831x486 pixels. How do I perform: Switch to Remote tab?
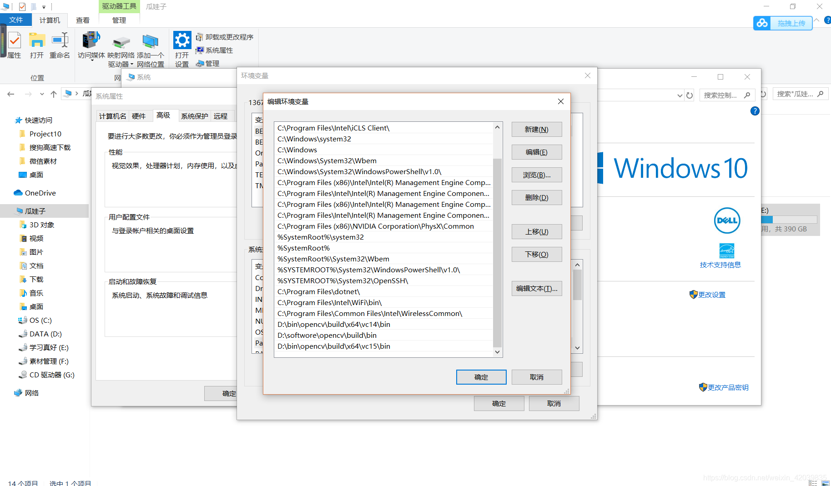[221, 116]
